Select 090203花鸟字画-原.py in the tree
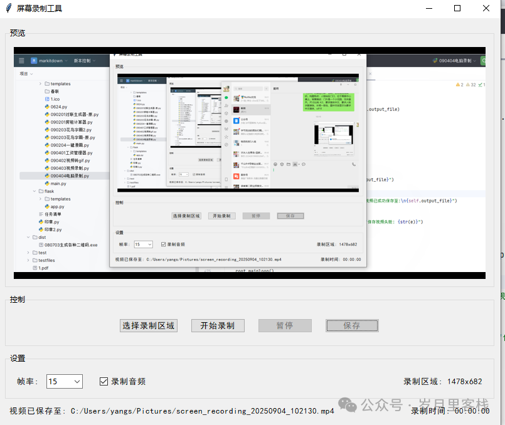 70,137
